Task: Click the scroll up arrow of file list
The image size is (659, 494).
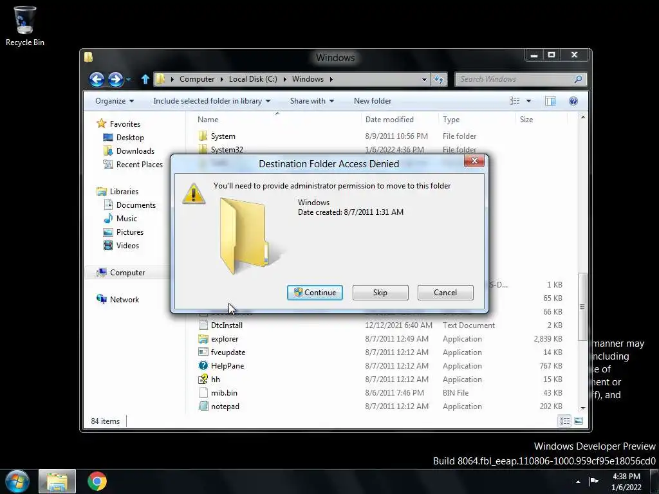Action: point(582,117)
